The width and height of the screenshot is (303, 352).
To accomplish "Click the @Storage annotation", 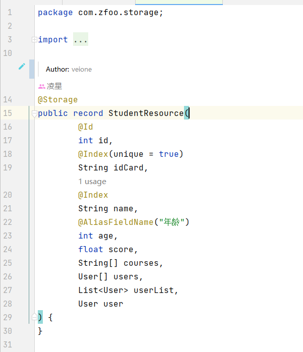I will 57,100.
